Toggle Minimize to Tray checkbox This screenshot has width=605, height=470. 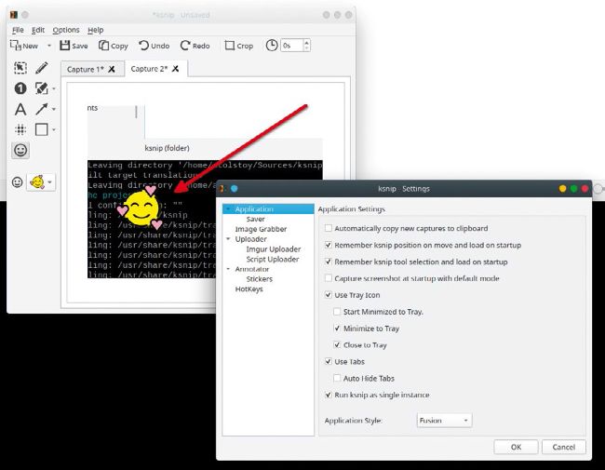pos(337,328)
